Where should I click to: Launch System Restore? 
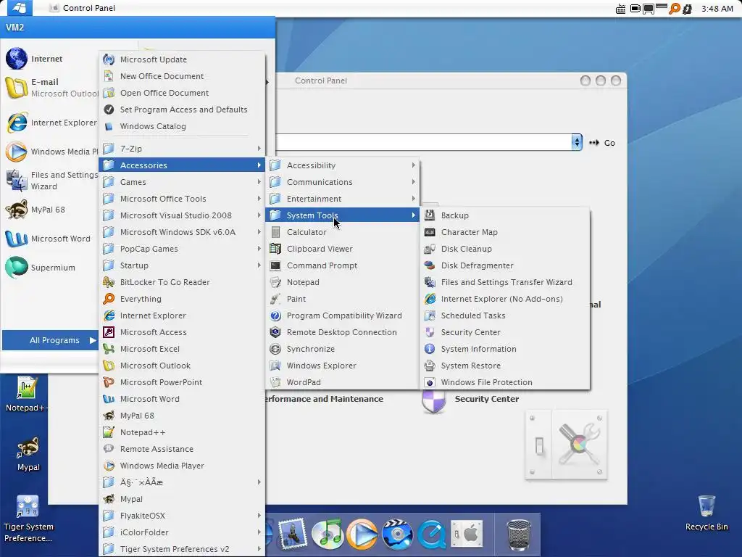point(504,366)
